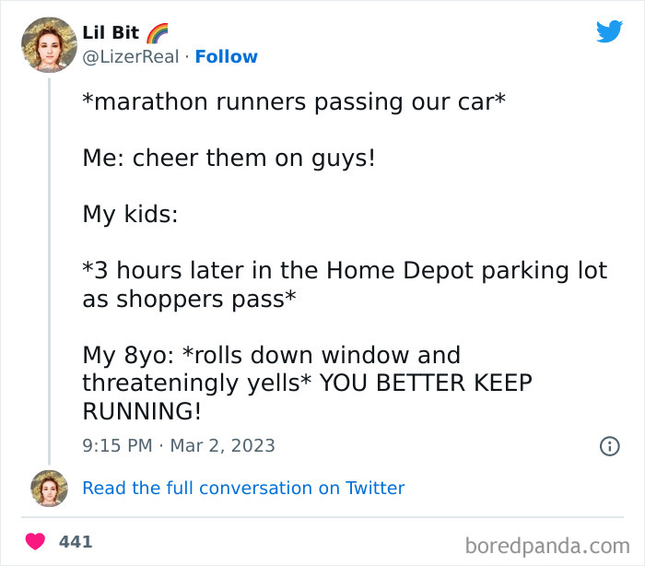Click the marathon runners tweet line
The height and width of the screenshot is (566, 645).
click(x=294, y=101)
